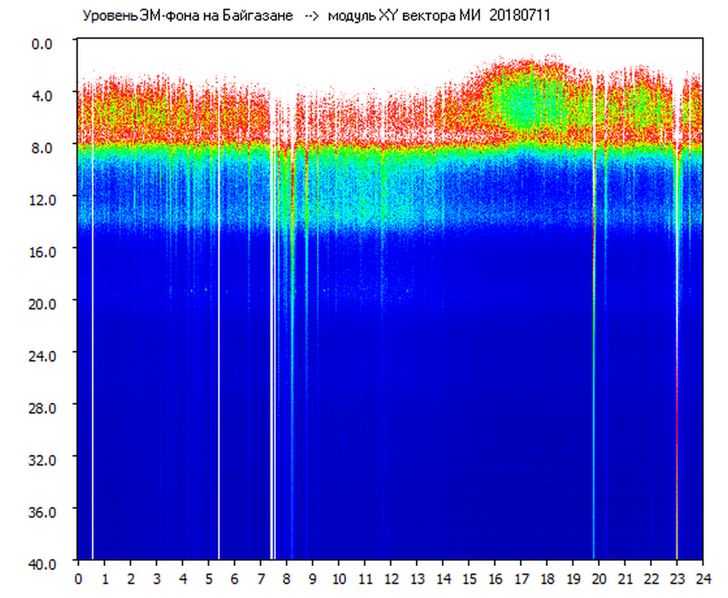Click the hour 5 x-axis label

click(209, 579)
